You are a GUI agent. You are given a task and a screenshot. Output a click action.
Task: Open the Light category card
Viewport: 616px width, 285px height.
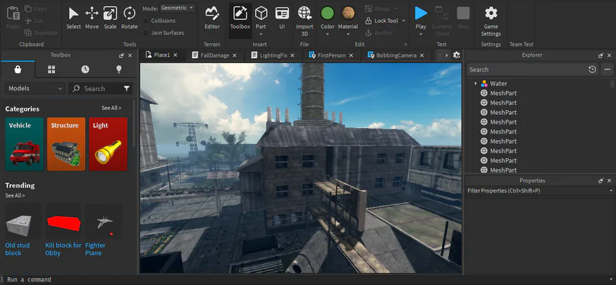108,144
